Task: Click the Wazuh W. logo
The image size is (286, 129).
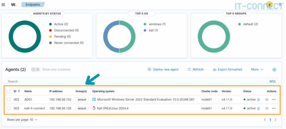Action: point(14,5)
